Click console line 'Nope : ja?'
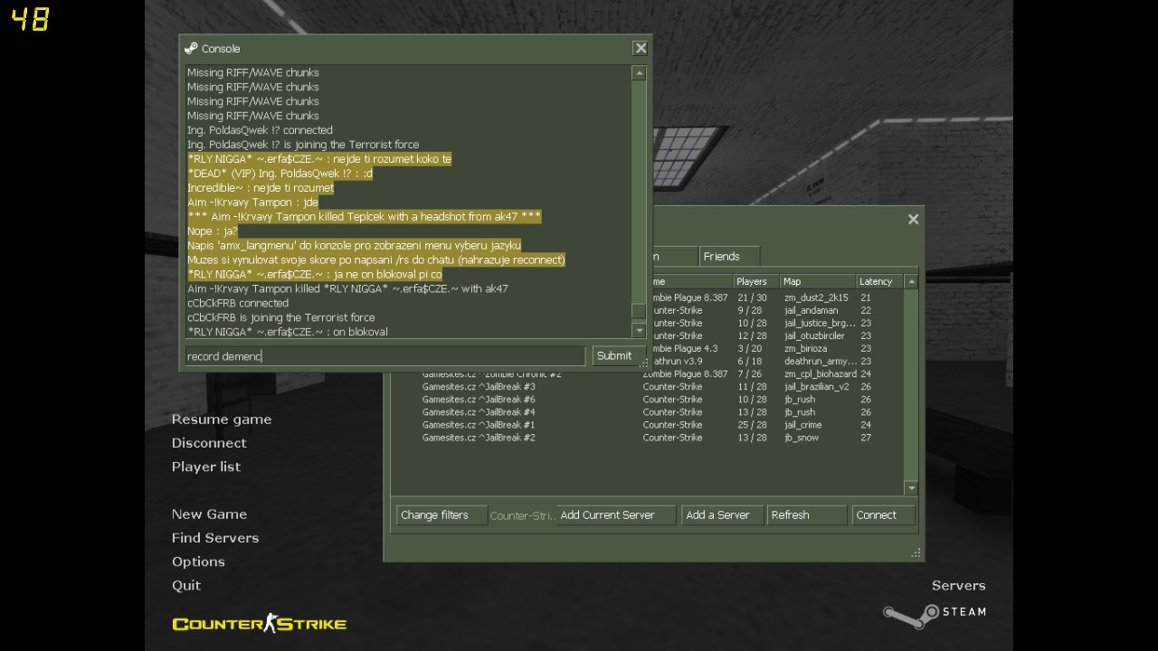Viewport: 1158px width, 651px height. point(213,231)
